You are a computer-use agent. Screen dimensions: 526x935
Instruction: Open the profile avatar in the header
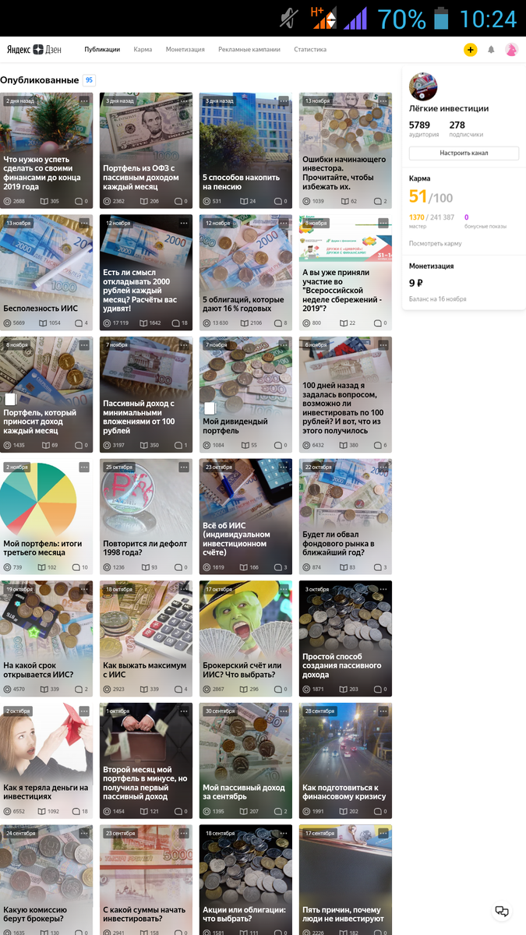tap(511, 50)
